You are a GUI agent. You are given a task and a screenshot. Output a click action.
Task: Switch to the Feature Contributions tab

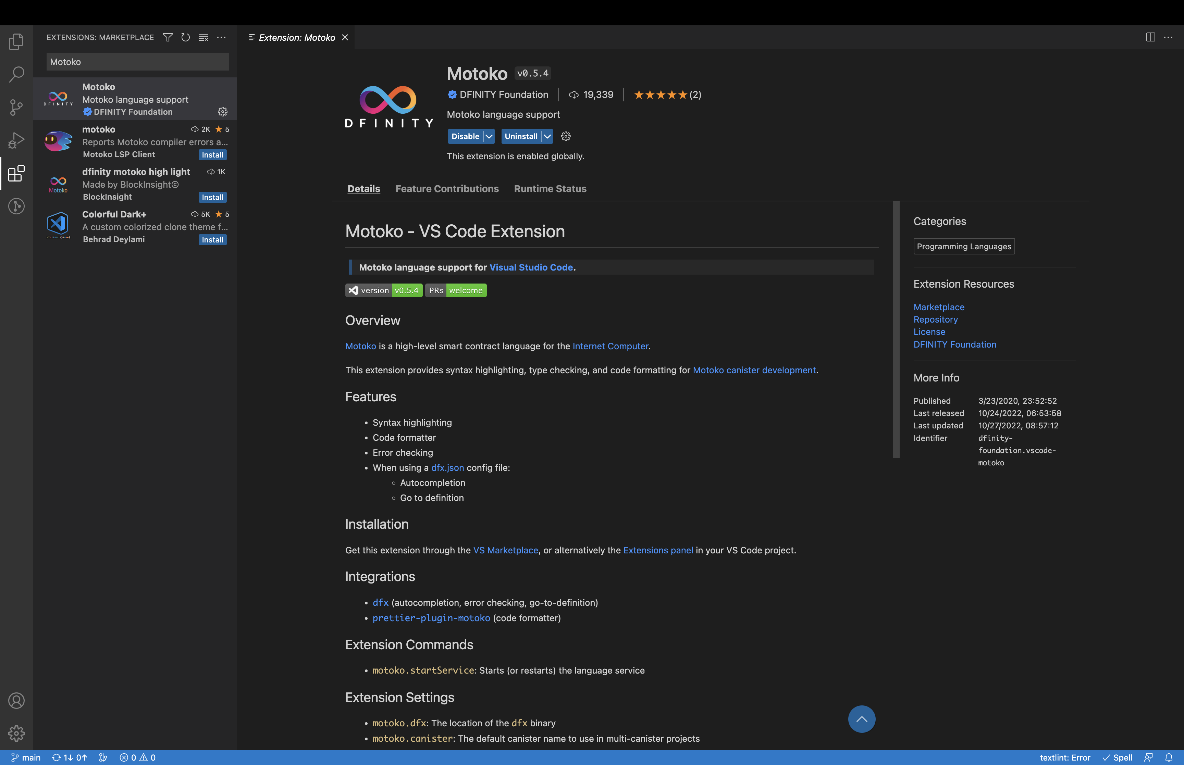click(x=447, y=189)
